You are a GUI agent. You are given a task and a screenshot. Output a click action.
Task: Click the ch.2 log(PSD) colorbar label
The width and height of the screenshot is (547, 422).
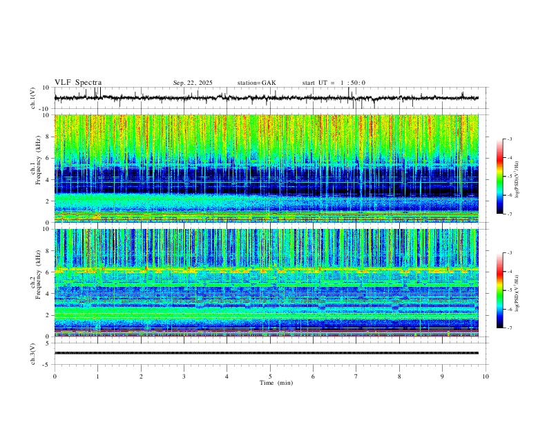[x=517, y=293]
